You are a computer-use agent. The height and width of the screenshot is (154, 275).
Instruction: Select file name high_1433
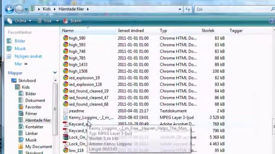click(78, 65)
